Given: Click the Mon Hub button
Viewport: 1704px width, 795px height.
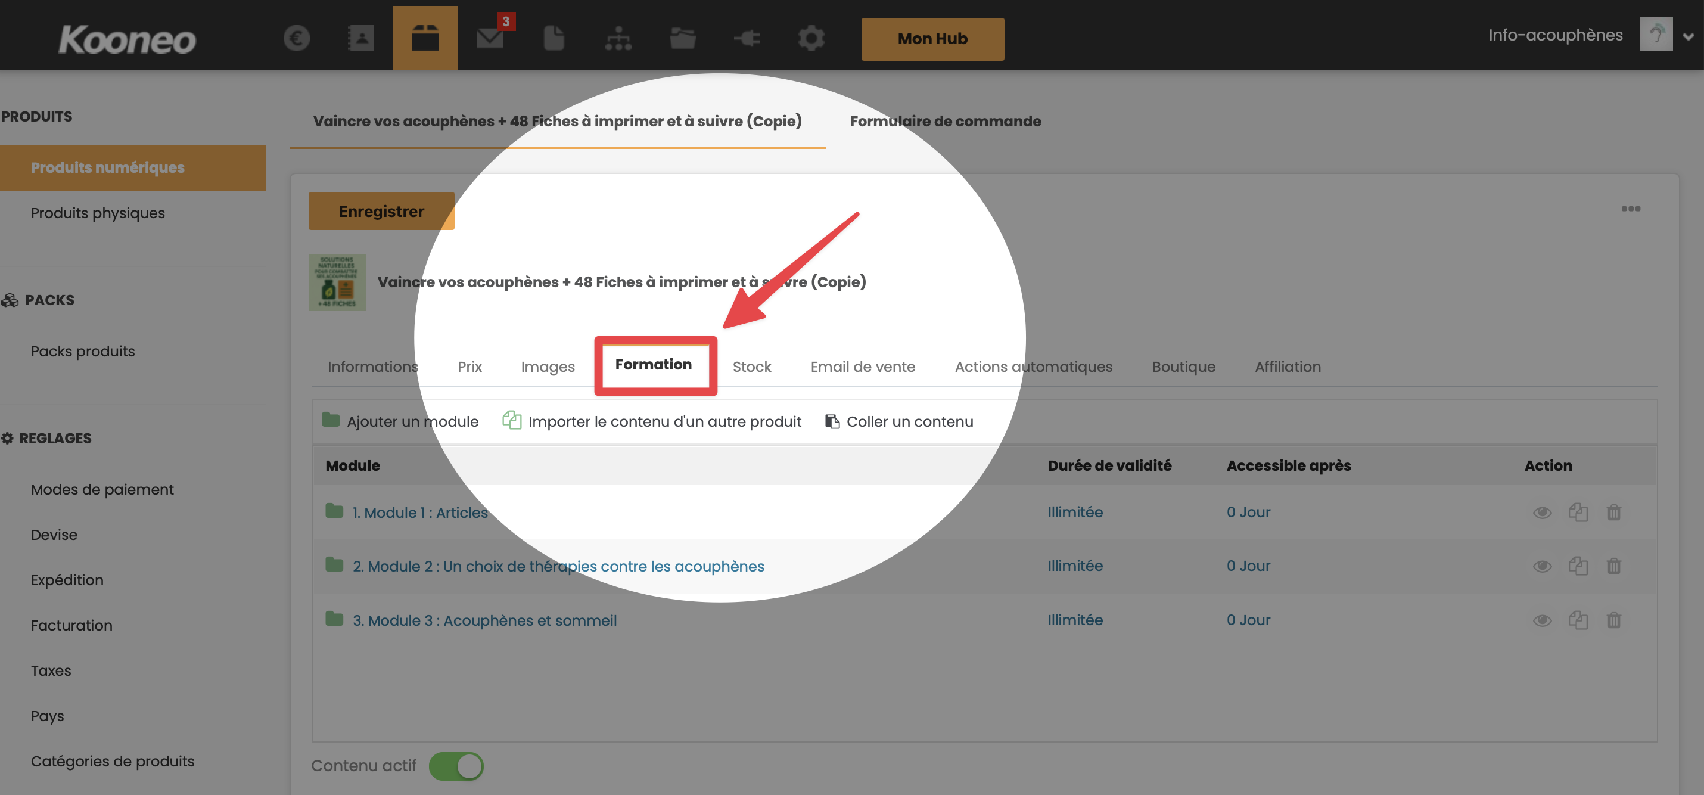Looking at the screenshot, I should pos(932,39).
